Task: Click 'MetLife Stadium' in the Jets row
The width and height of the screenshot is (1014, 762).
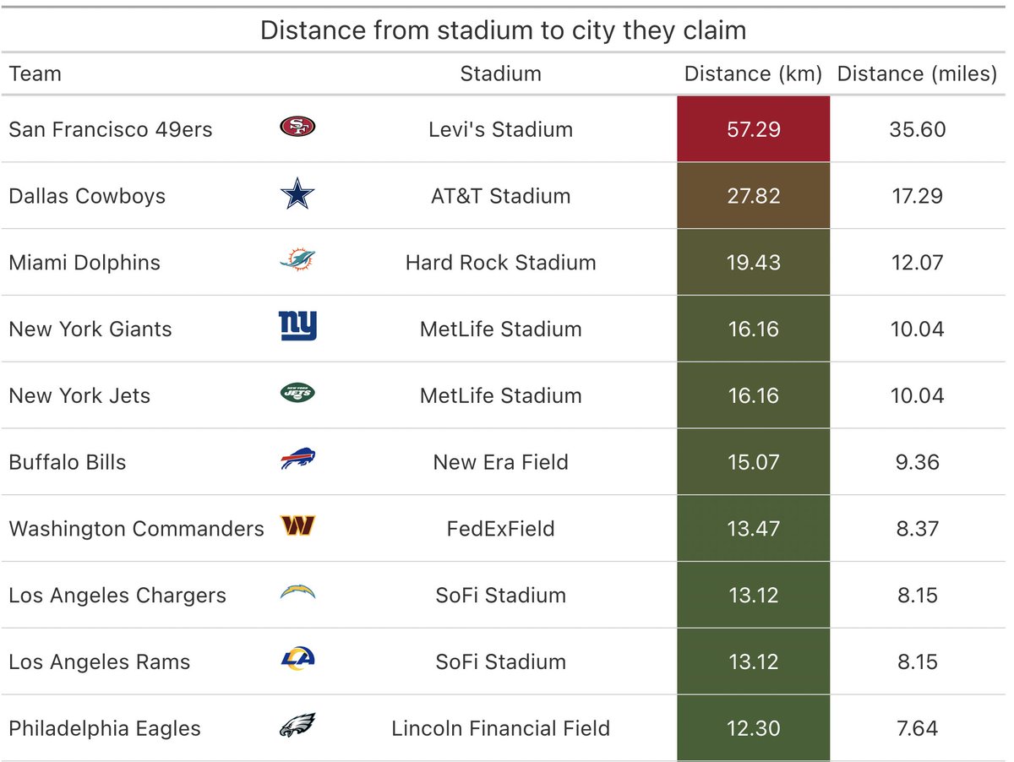Action: click(x=500, y=395)
